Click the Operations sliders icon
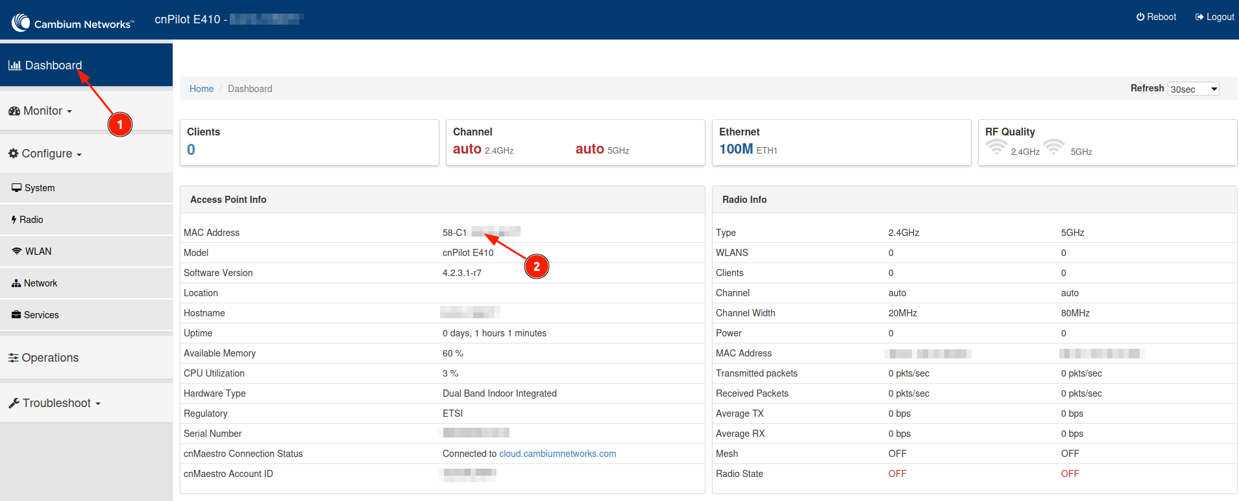Image resolution: width=1239 pixels, height=501 pixels. [x=14, y=358]
